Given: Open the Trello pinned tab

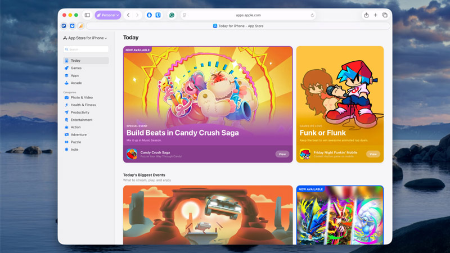Looking at the screenshot, I should (x=64, y=26).
